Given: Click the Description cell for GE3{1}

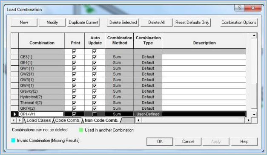Looking at the screenshot, I should pos(204,57).
